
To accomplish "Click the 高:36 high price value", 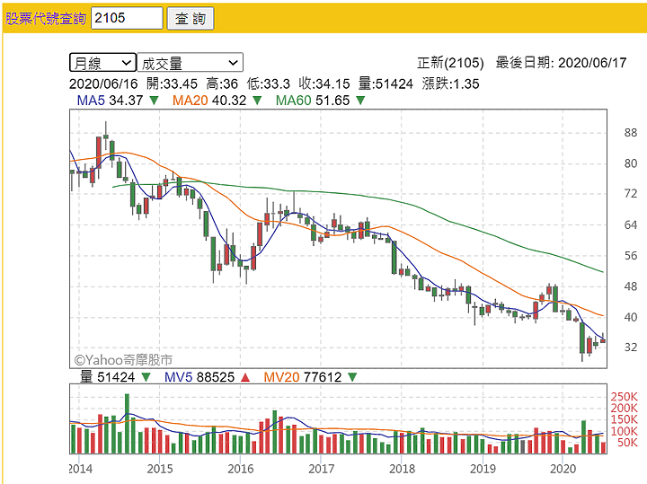I will [x=222, y=84].
